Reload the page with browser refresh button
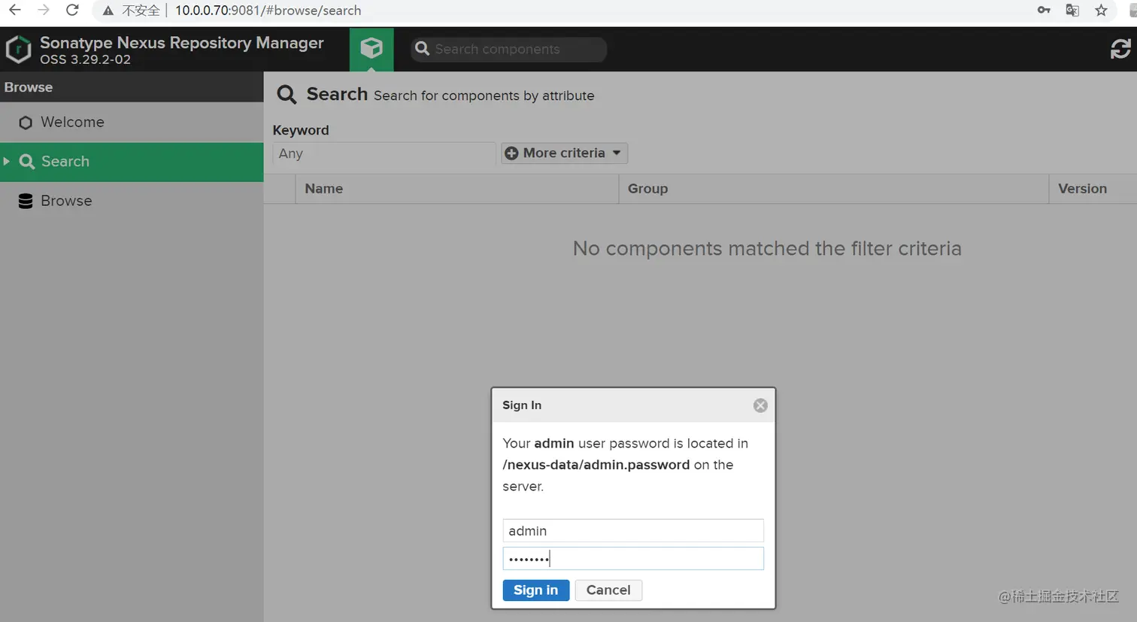Screen dimensions: 1137x622 (72, 11)
